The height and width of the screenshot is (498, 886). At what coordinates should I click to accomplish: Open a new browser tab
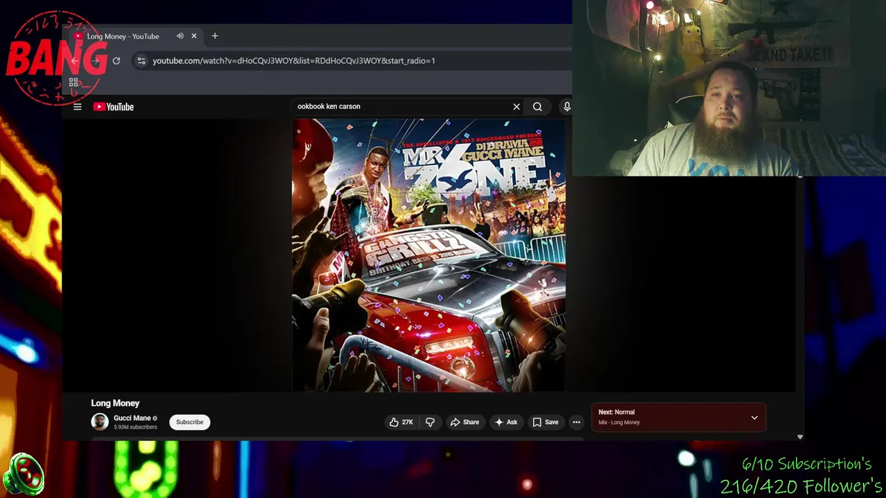point(215,36)
